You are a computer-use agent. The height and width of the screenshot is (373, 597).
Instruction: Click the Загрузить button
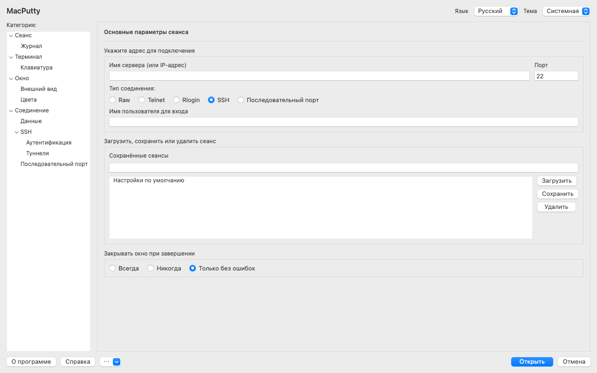click(x=557, y=181)
